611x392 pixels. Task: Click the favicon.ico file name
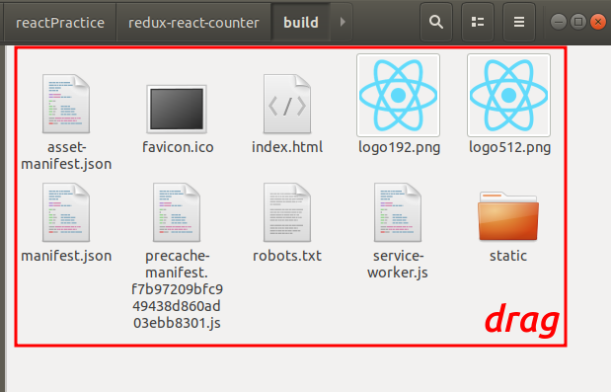click(x=178, y=147)
